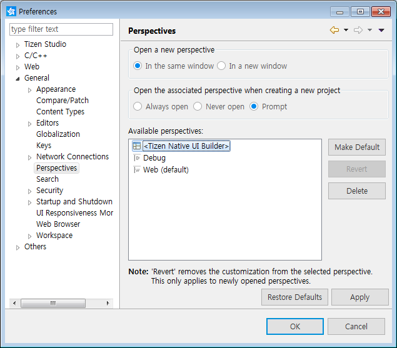
Task: Click the Make Default button
Action: 357,147
